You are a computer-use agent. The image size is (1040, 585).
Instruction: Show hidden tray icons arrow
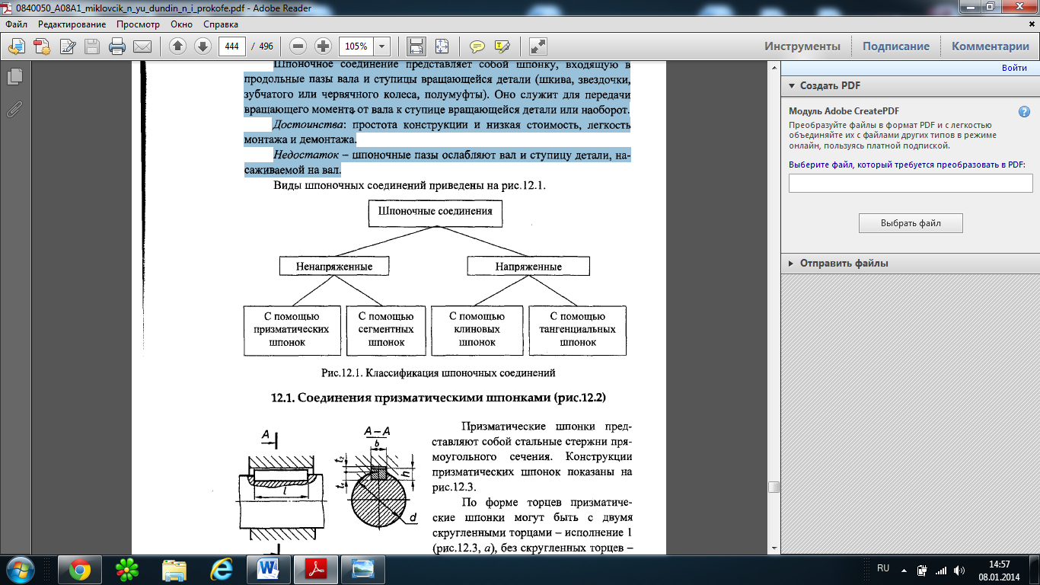click(904, 569)
